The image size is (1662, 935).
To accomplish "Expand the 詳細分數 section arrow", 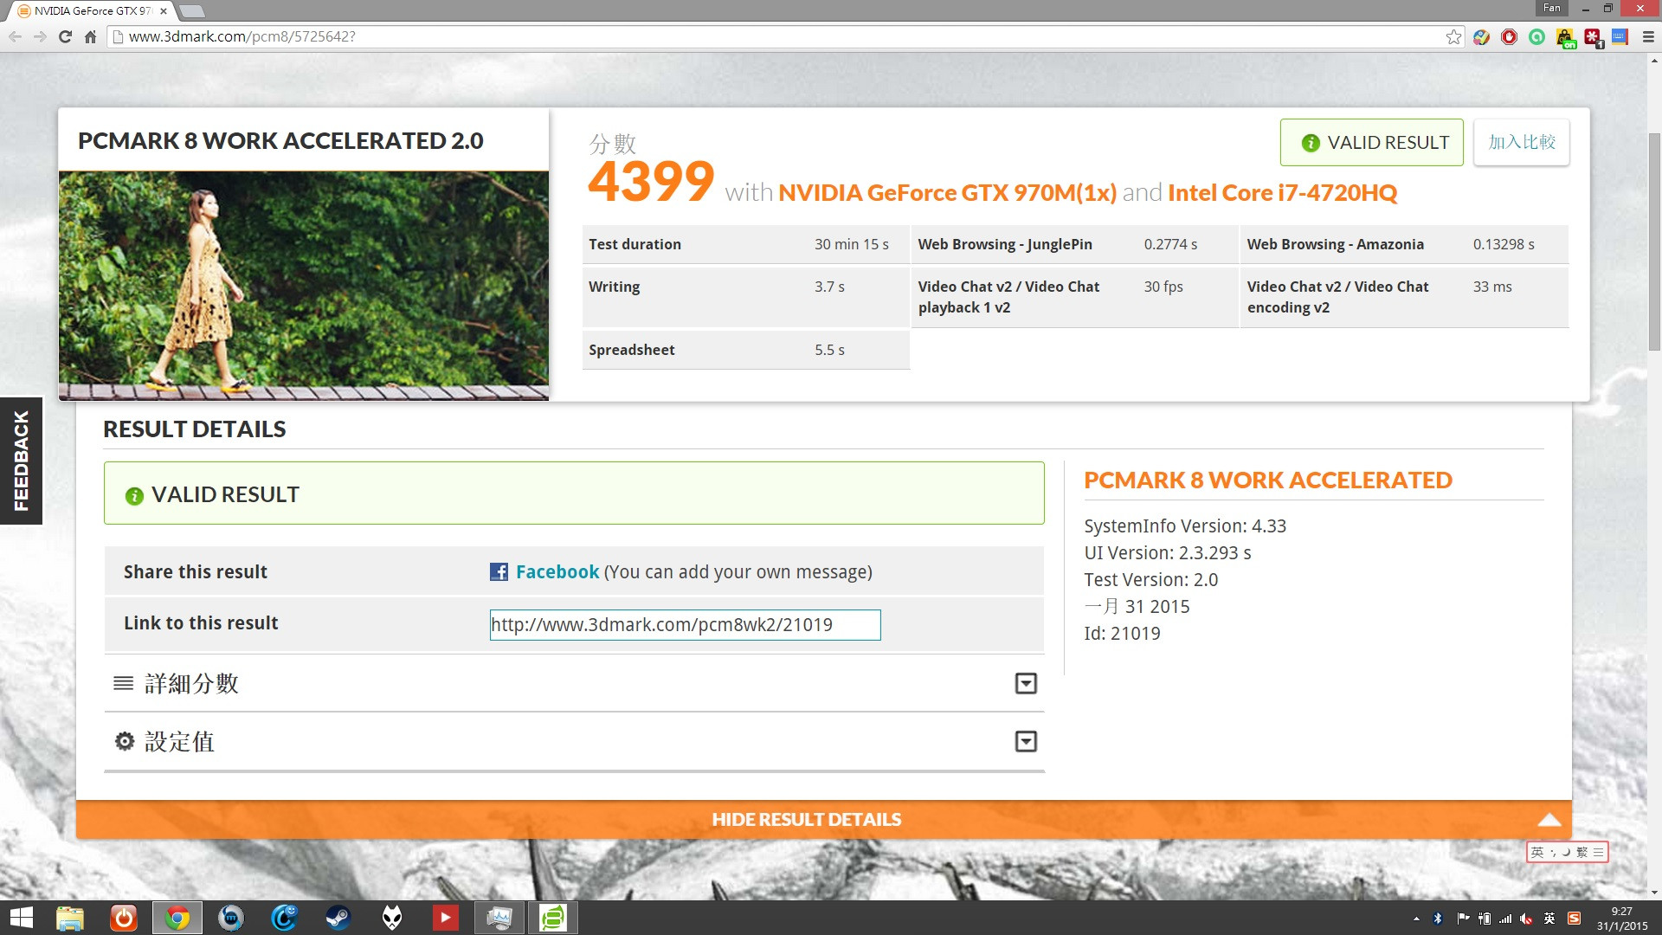I will pyautogui.click(x=1026, y=683).
